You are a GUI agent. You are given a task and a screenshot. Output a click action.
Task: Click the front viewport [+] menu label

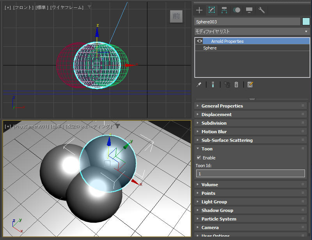click(8, 7)
